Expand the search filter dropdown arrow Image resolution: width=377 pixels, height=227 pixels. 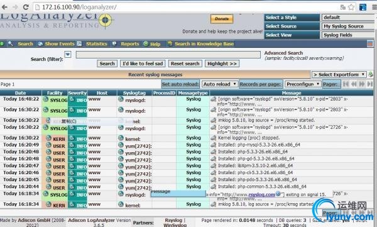click(x=68, y=55)
